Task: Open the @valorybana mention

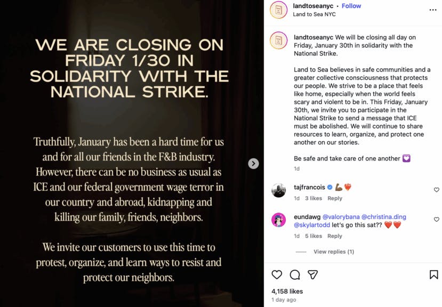Action: point(340,217)
